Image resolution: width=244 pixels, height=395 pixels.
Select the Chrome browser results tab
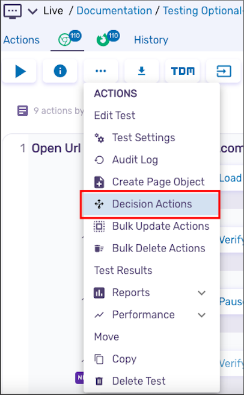coord(68,39)
